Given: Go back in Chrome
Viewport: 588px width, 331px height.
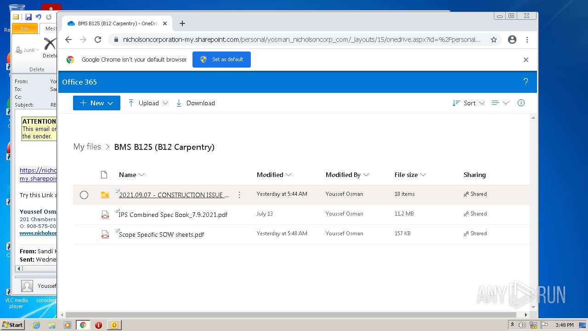Looking at the screenshot, I should pyautogui.click(x=68, y=40).
